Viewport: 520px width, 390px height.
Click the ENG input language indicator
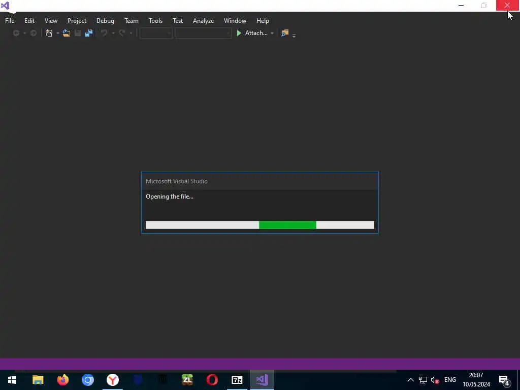click(450, 380)
